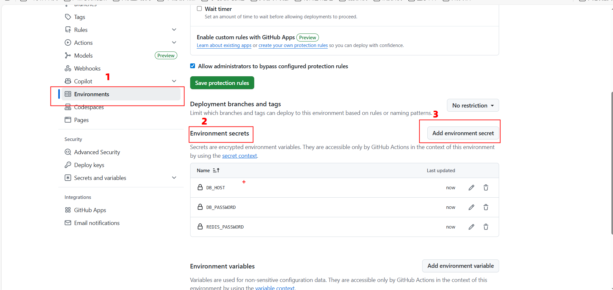The image size is (613, 290).
Task: Edit the REDIS_PASSWORD secret with pencil icon
Action: point(471,227)
